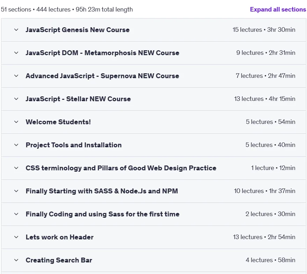Screen dimensions: 307x274
Task: Click chevron next to CSS terminology section
Action: pos(16,168)
